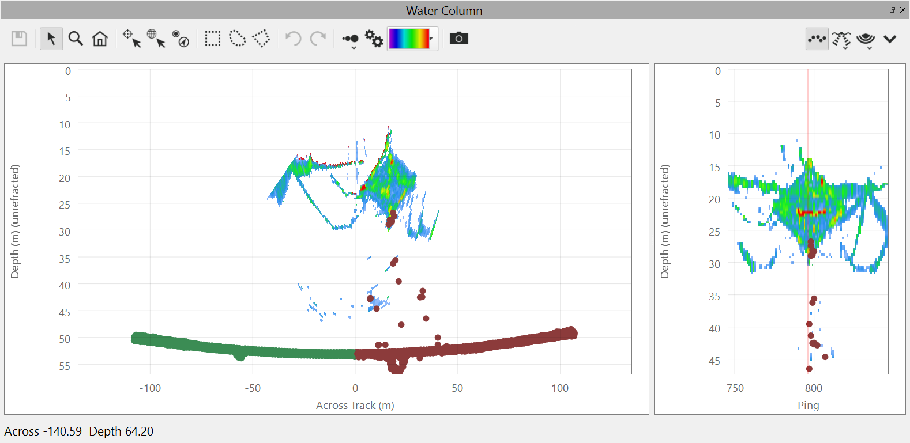
Task: Reset view with the home icon
Action: click(x=100, y=39)
